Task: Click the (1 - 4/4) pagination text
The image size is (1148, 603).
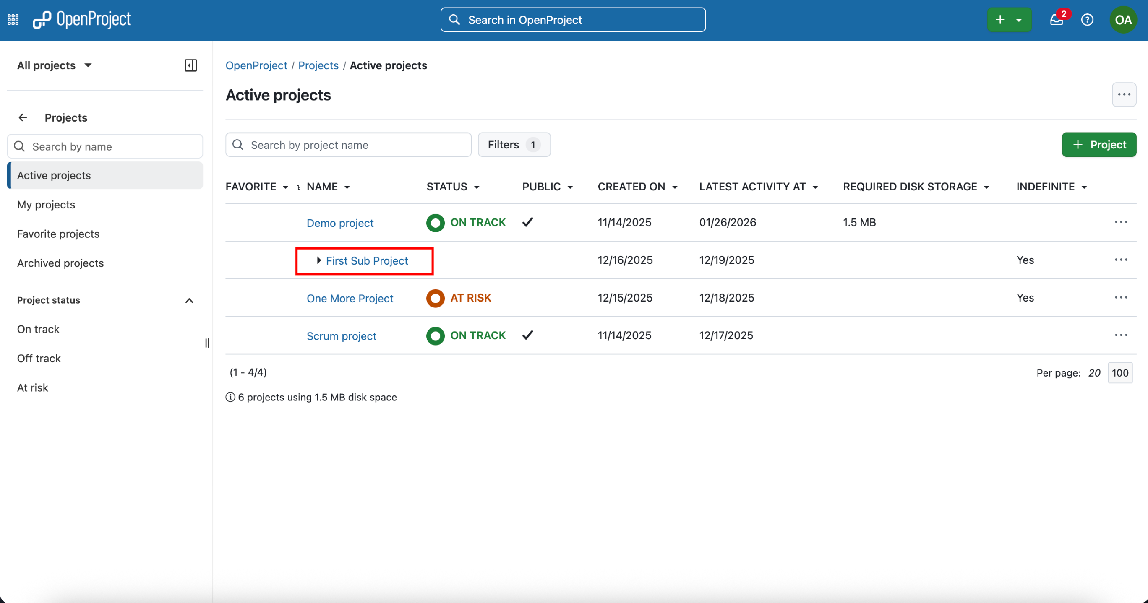Action: pos(248,372)
